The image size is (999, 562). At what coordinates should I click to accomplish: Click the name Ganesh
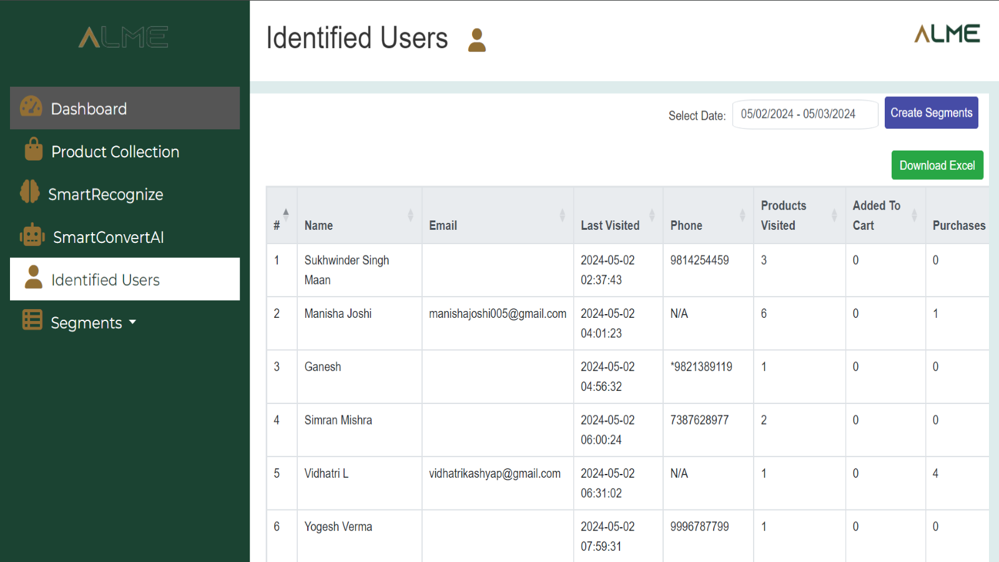coord(323,367)
